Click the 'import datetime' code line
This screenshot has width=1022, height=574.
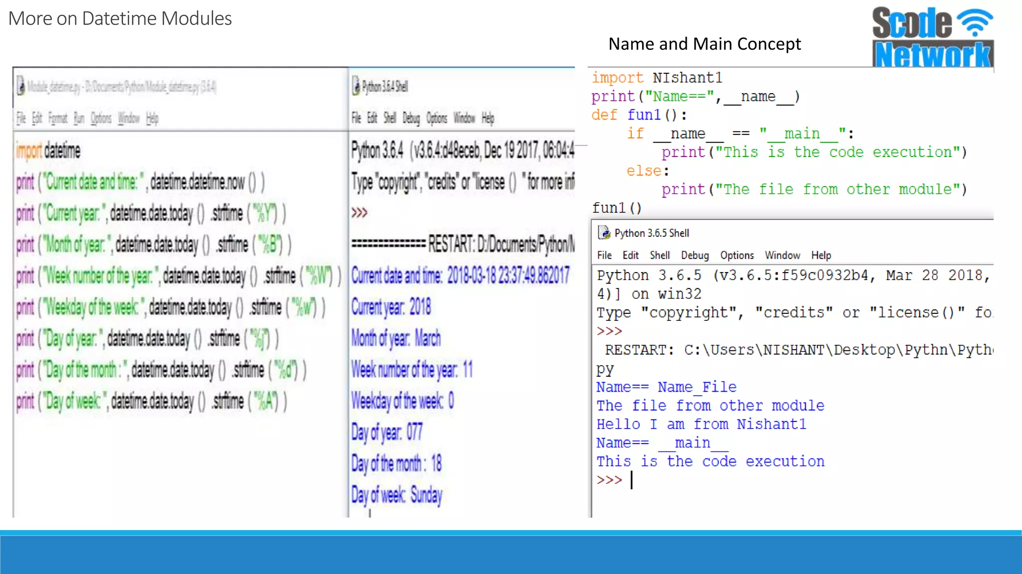point(48,150)
